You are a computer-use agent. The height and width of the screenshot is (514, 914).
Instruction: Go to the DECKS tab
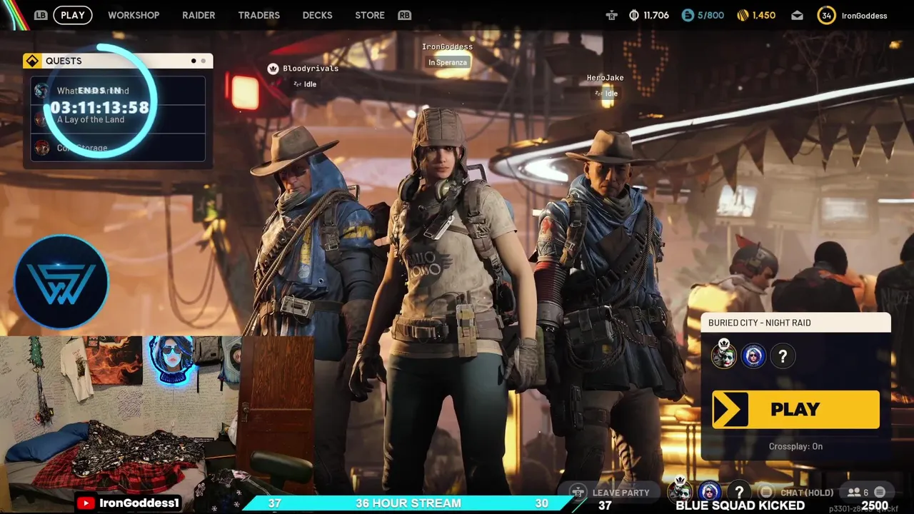click(x=317, y=15)
